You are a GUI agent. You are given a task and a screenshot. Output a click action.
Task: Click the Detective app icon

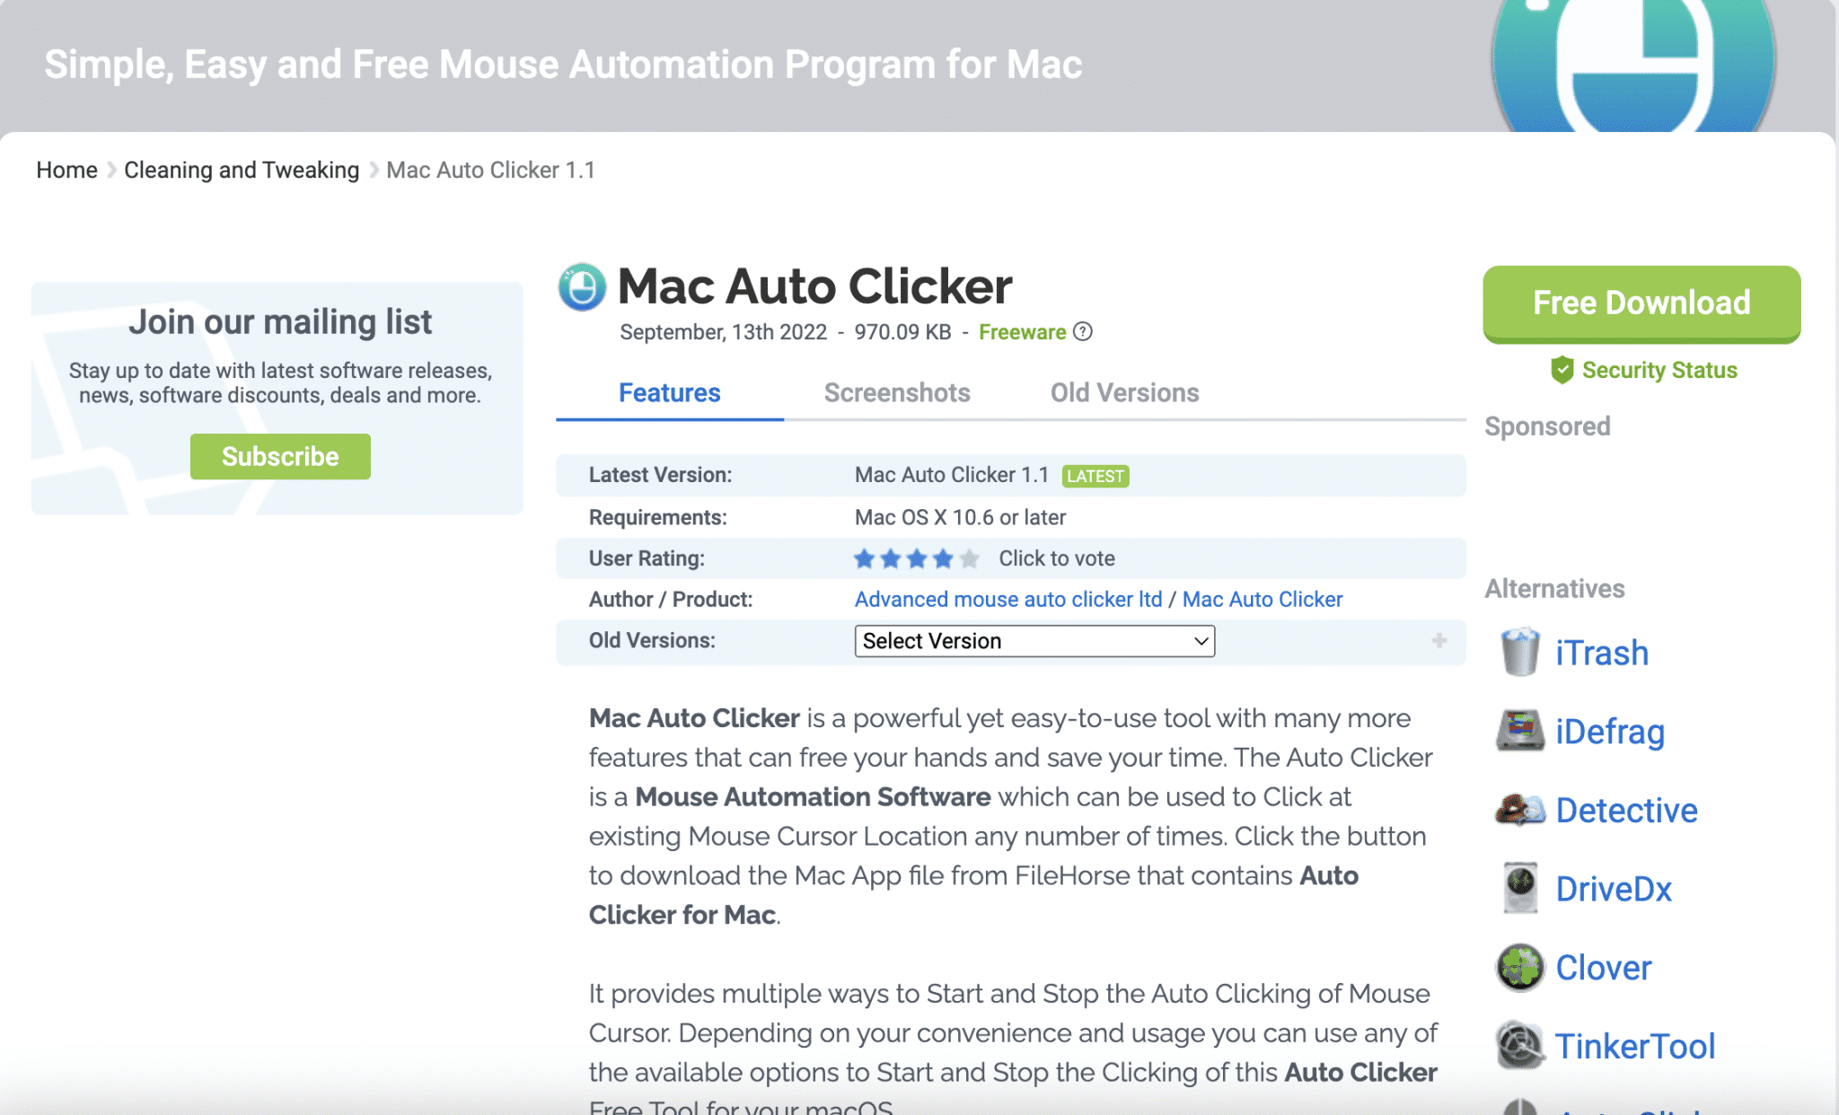click(x=1518, y=809)
